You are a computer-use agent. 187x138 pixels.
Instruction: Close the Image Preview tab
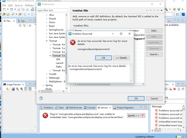tap(23, 84)
